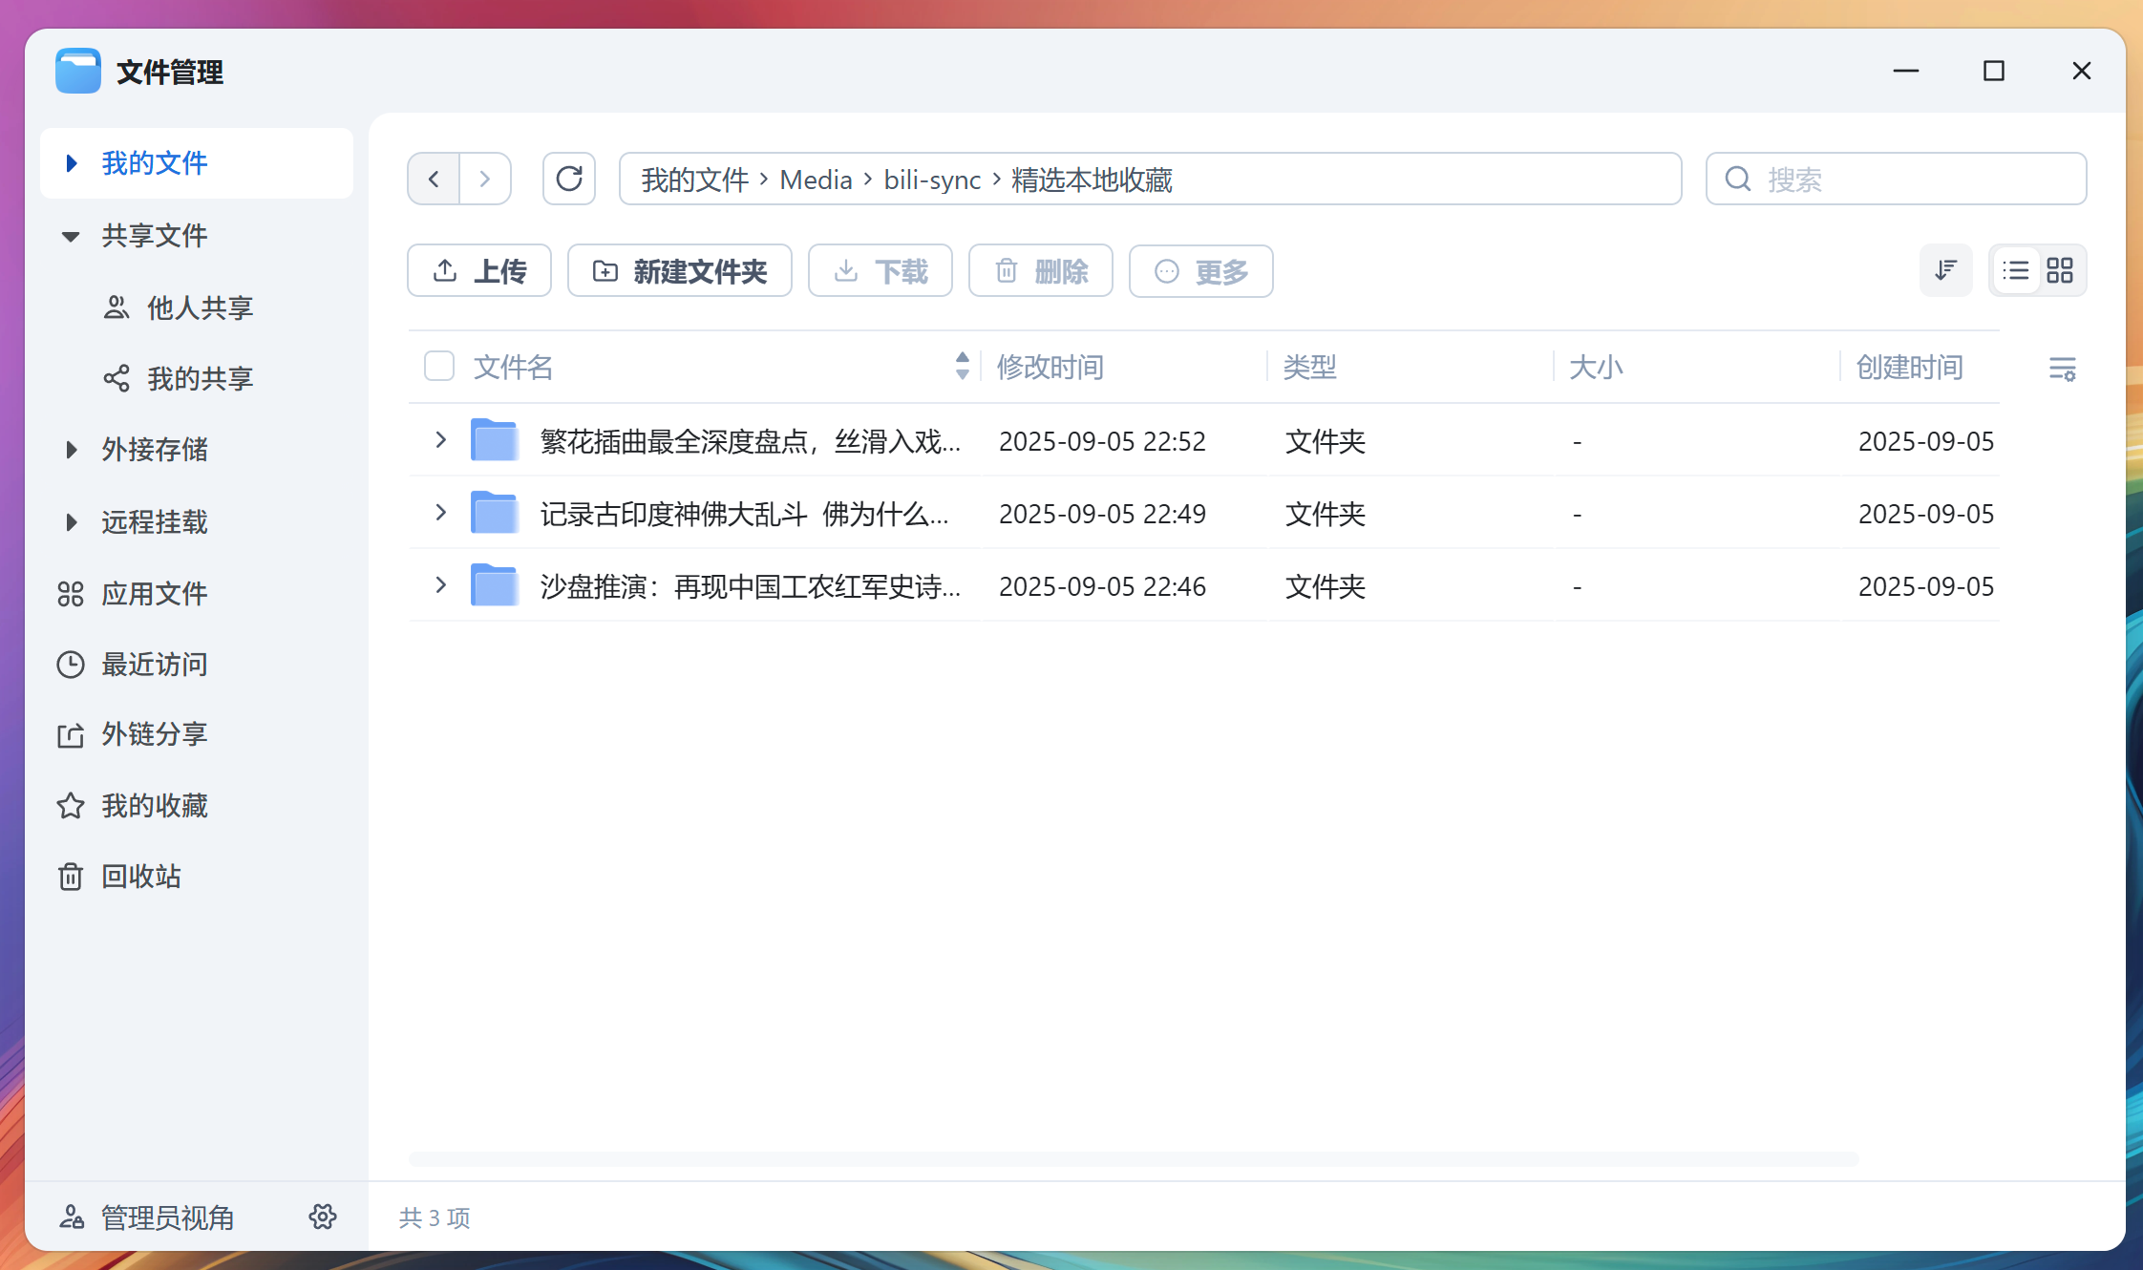
Task: Click the refresh icon to reload the folder
Action: 569,178
